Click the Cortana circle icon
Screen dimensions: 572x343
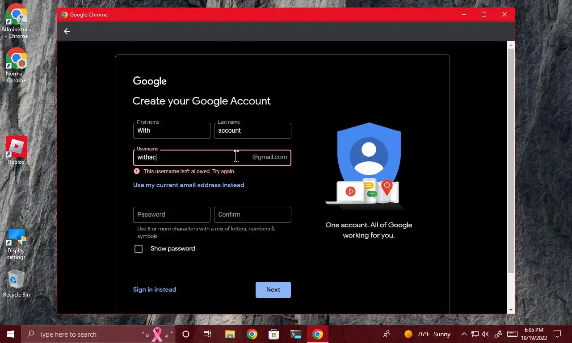[186, 334]
